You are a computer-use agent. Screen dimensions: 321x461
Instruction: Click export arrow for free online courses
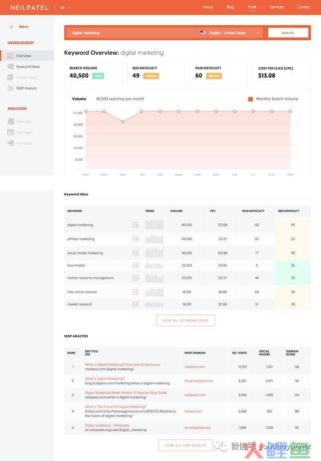135,292
